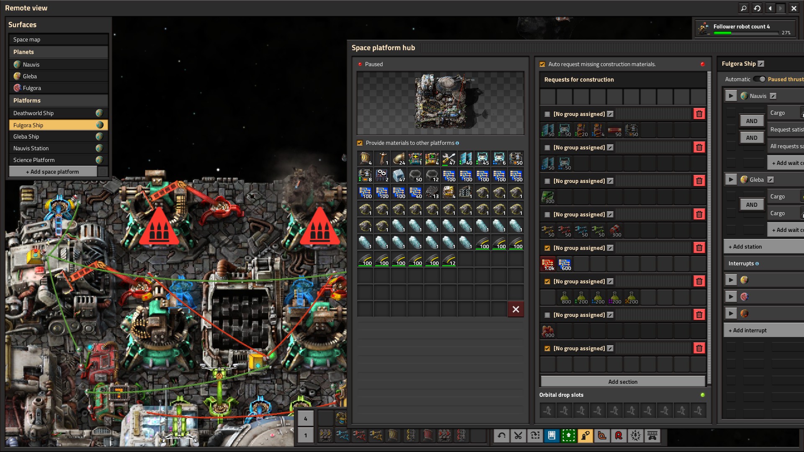Click the Paused status text
Viewport: 804px width, 452px height.
point(374,64)
